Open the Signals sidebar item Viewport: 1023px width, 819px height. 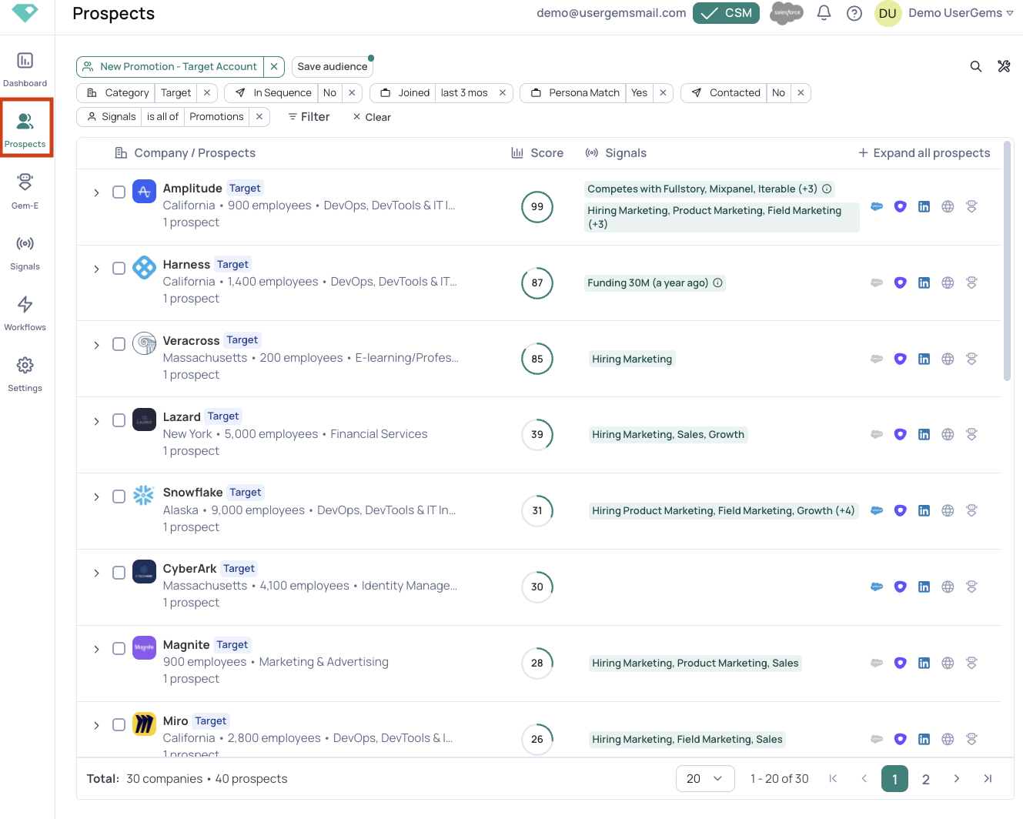pos(25,252)
